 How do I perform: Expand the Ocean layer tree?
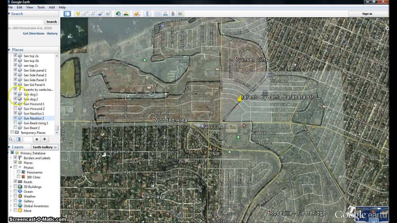(11, 191)
